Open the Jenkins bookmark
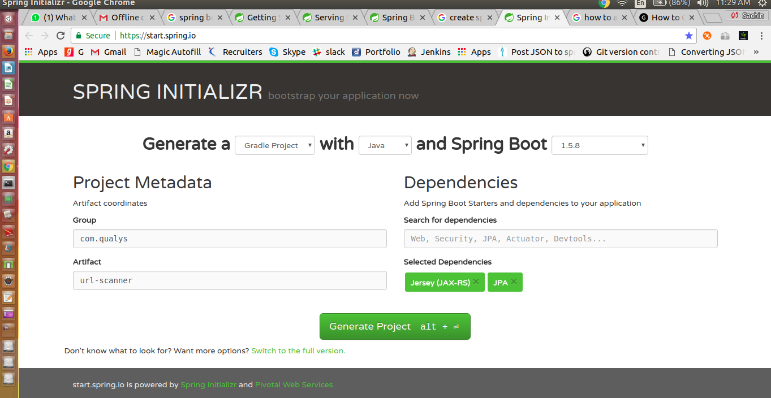Screen dimensions: 771x398 pos(429,52)
